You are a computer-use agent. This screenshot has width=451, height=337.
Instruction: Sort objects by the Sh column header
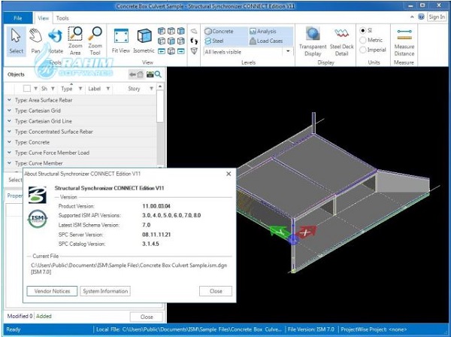click(x=44, y=89)
